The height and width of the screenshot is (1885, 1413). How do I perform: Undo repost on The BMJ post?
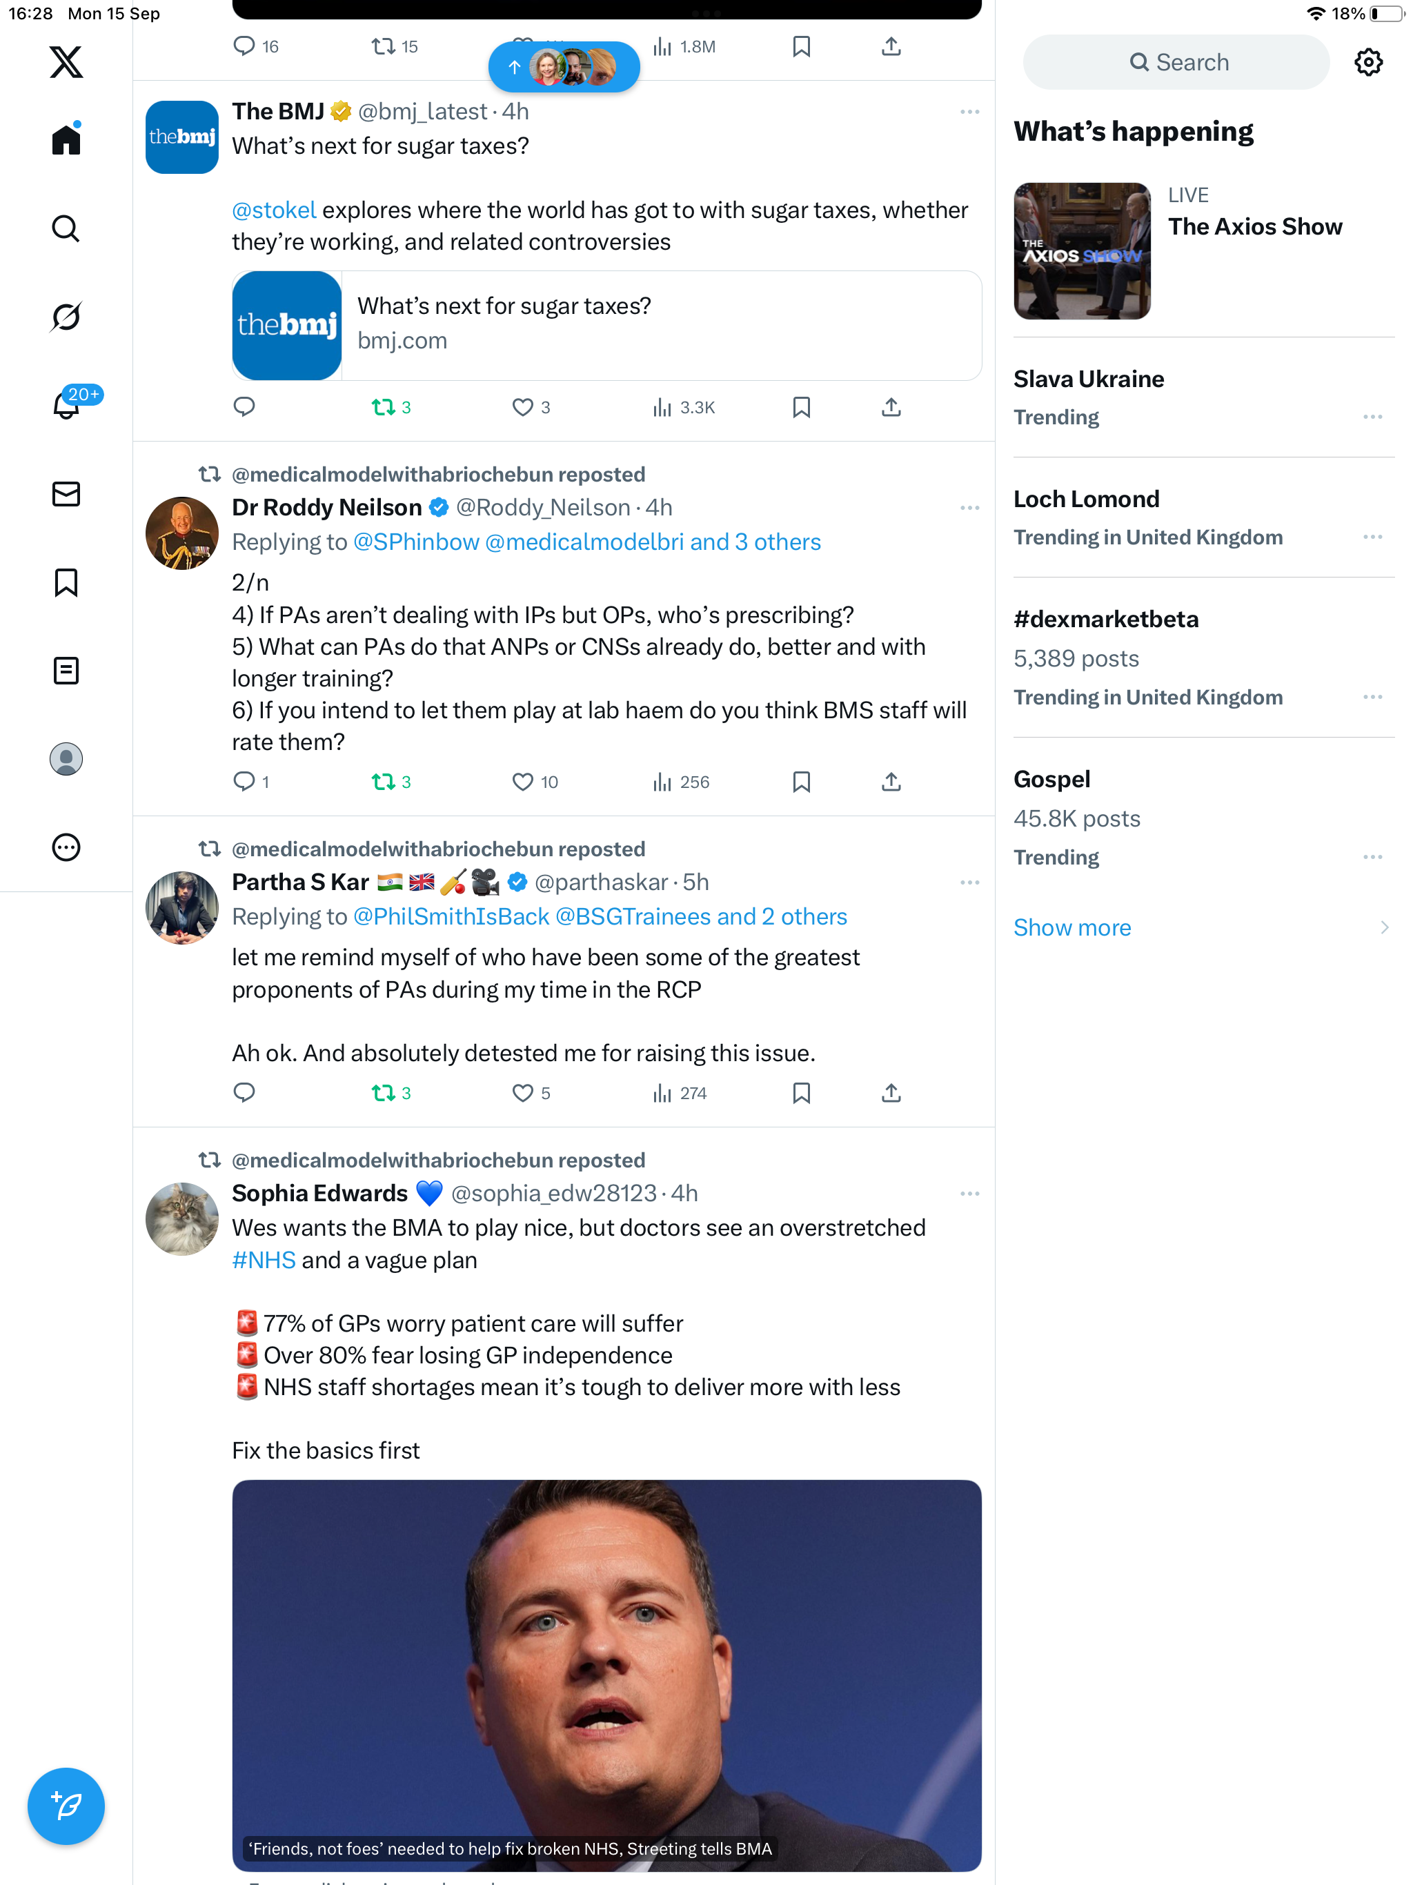384,407
